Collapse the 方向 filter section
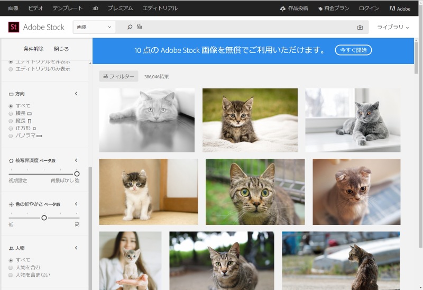The height and width of the screenshot is (290, 423). point(76,94)
